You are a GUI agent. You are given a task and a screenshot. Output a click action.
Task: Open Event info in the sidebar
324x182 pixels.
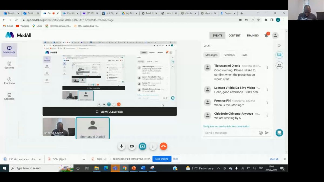tap(9, 81)
